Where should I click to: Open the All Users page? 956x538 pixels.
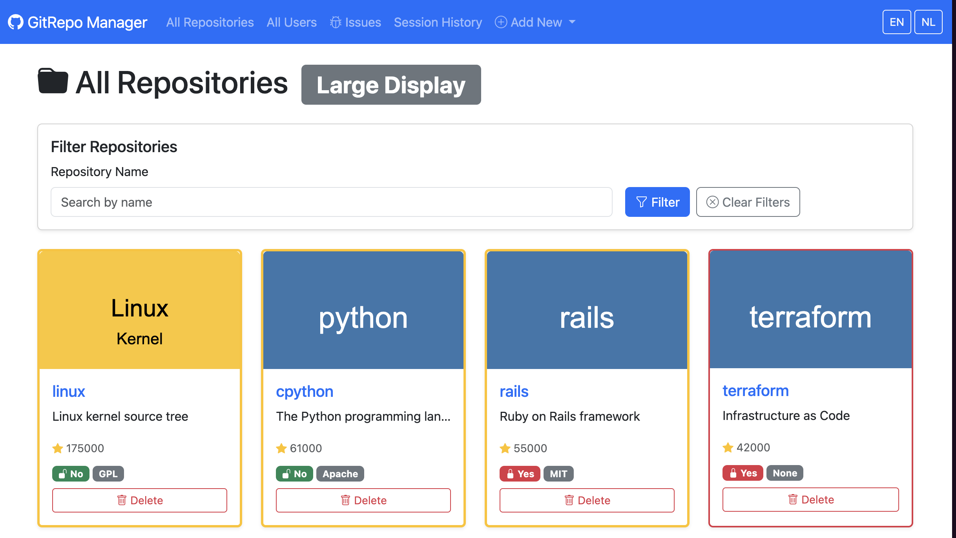292,22
